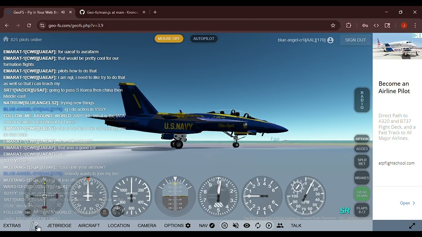Viewport: 422px width, 237px height.
Task: Click the browser back arrow
Action: coord(7,25)
